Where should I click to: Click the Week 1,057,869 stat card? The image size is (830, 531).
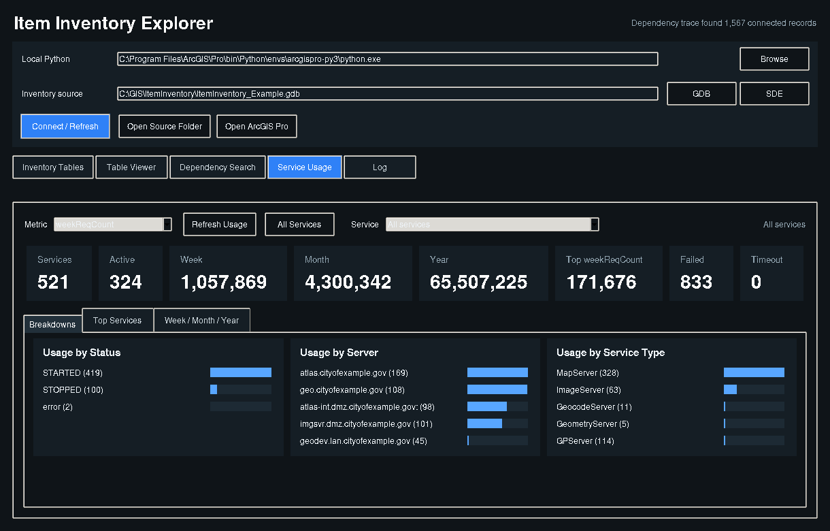[228, 273]
